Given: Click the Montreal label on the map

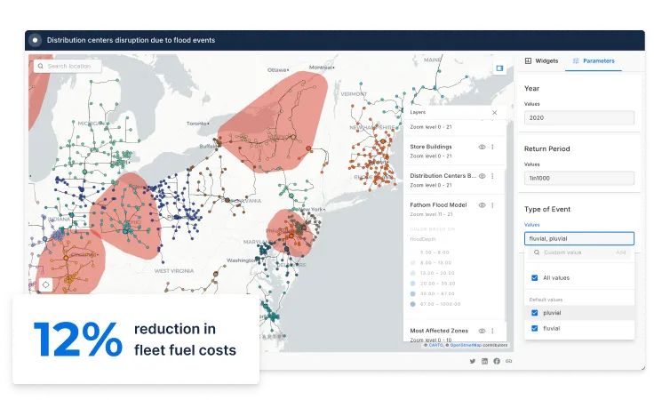Looking at the screenshot, I should tap(321, 68).
